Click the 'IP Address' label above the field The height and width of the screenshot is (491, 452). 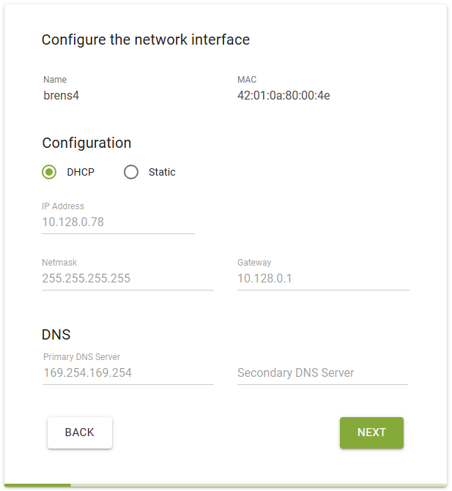click(x=63, y=206)
